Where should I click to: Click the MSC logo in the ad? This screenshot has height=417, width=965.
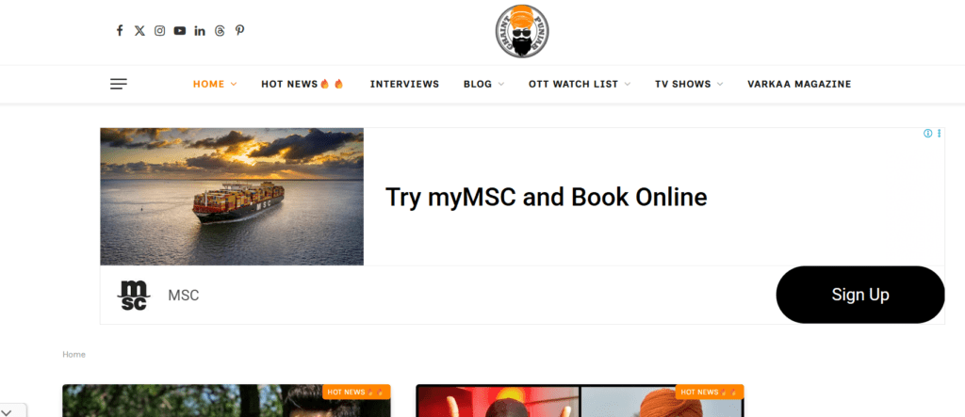point(133,296)
